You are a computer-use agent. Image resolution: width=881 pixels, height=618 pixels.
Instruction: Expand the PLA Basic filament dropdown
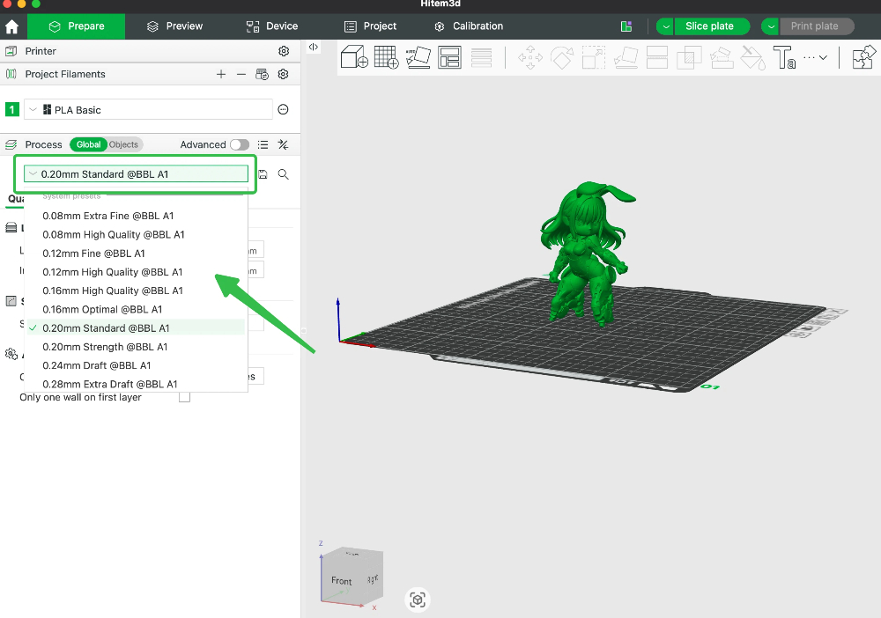point(33,109)
